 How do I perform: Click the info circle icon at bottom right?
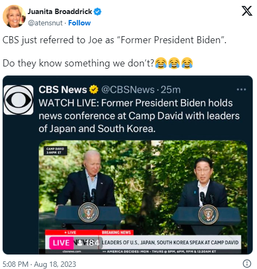pos(247,264)
